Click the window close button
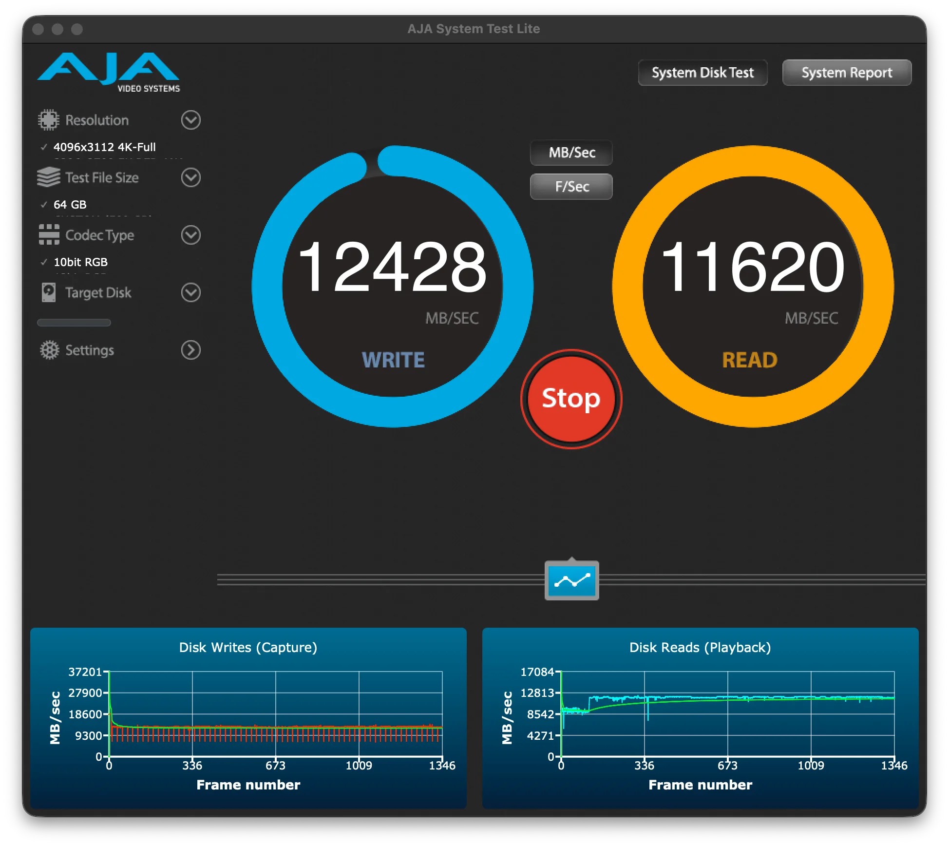 point(38,29)
